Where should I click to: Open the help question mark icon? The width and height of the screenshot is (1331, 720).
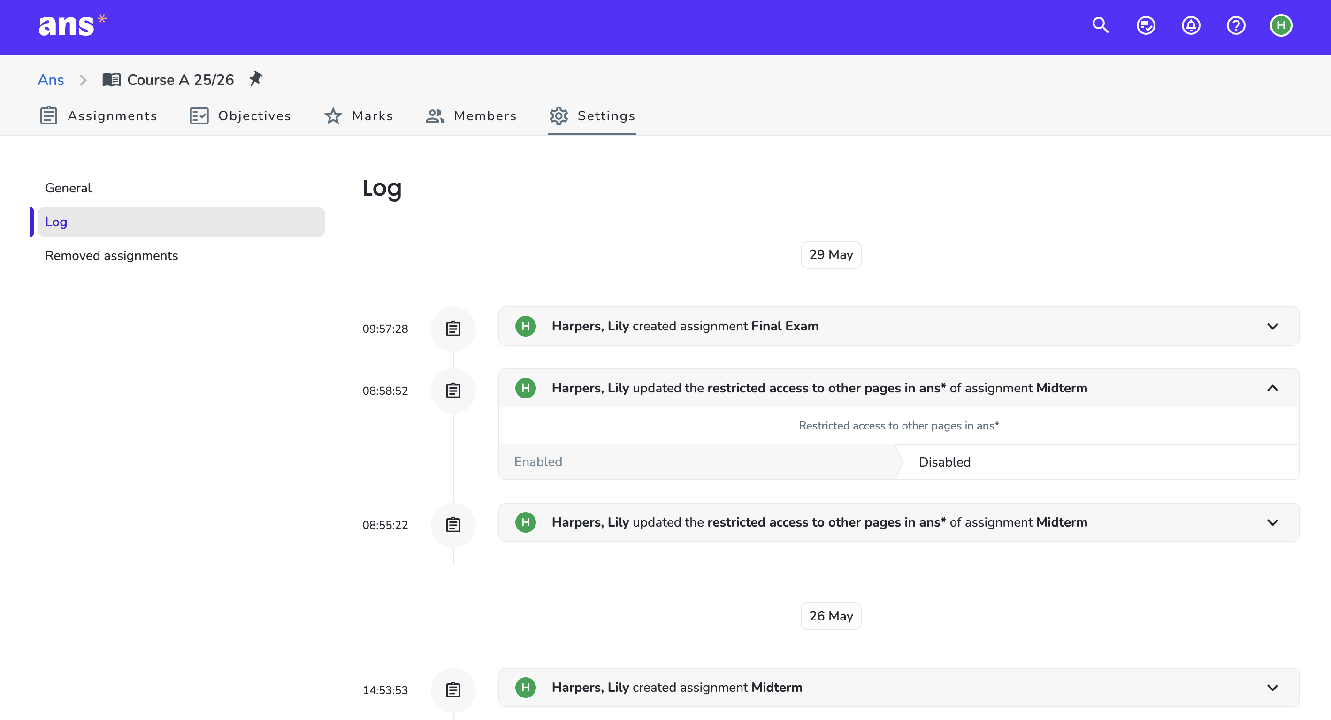(x=1235, y=25)
